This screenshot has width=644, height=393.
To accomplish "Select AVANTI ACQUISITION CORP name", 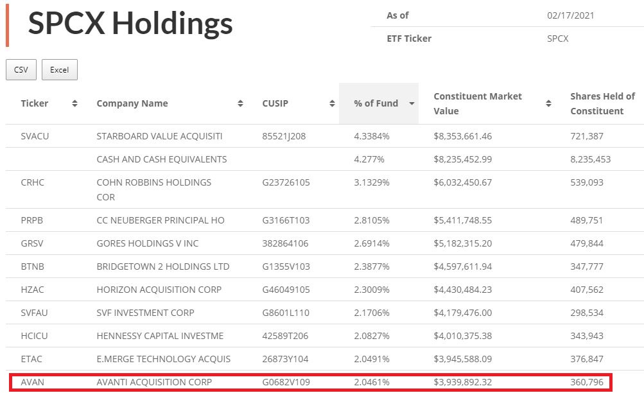I will coord(154,382).
